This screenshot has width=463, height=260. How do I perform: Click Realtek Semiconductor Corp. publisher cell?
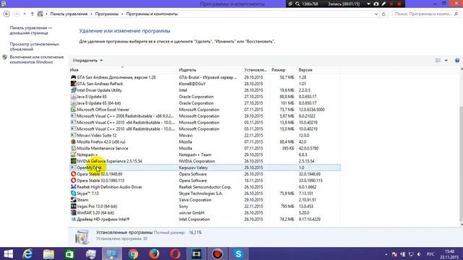tap(205, 187)
